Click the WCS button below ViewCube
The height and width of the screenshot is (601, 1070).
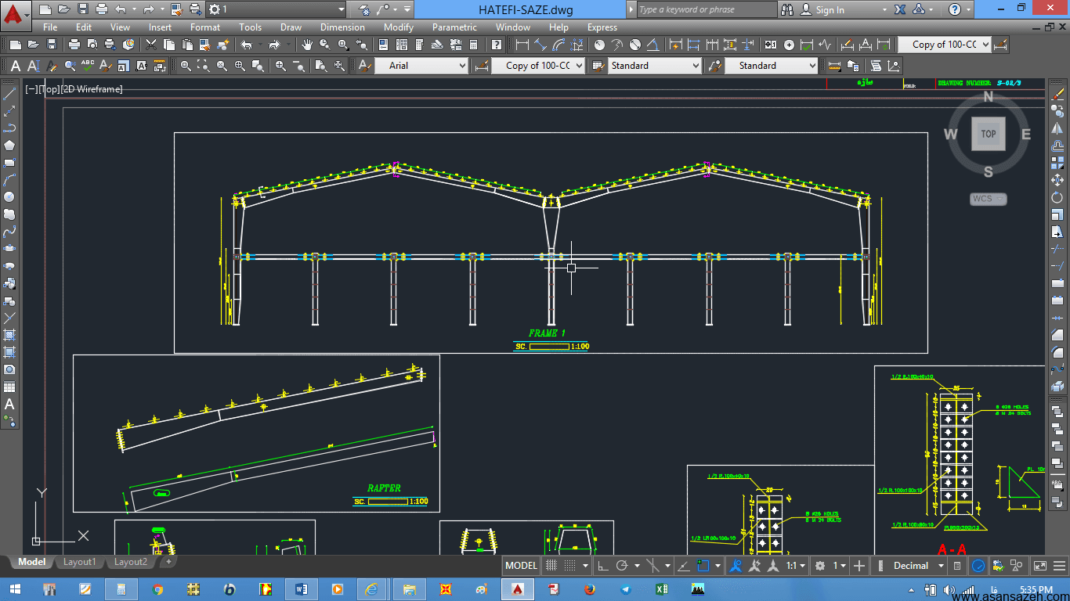[988, 199]
